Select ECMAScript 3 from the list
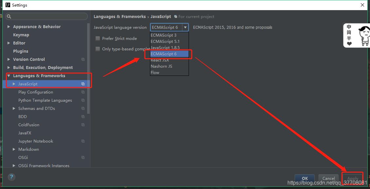 [169, 35]
